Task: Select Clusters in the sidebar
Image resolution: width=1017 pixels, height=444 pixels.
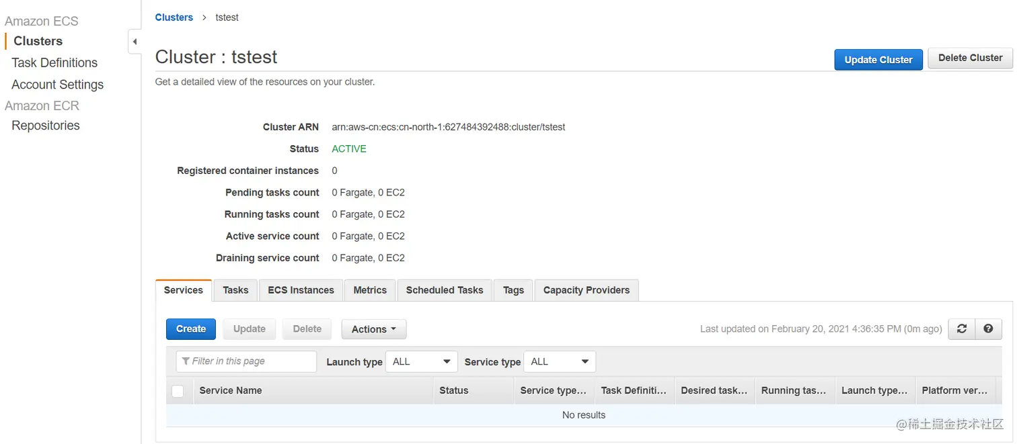Action: (38, 41)
